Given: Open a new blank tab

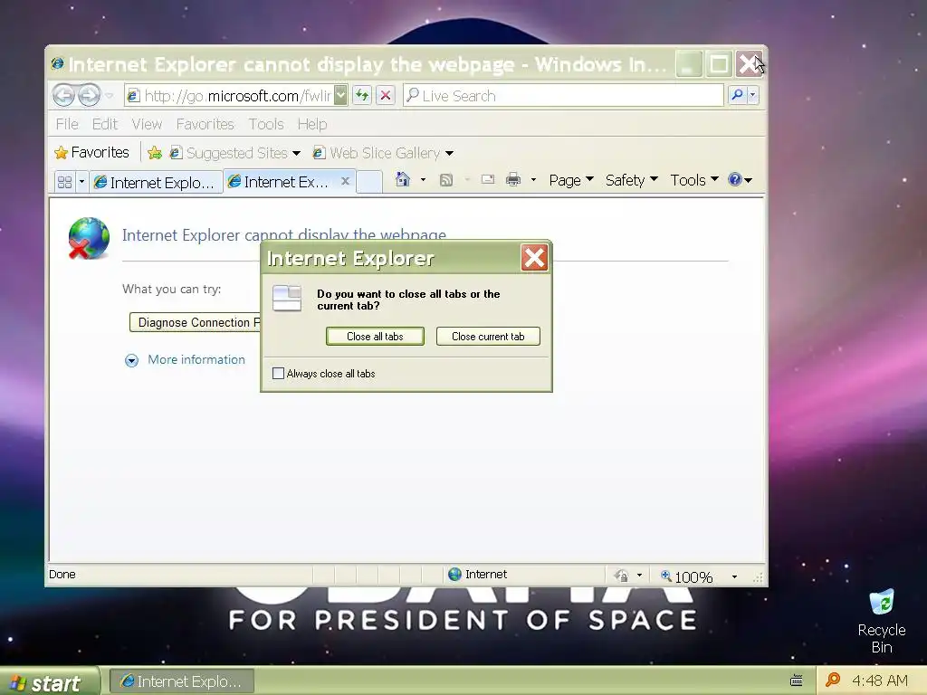Looking at the screenshot, I should click(369, 181).
